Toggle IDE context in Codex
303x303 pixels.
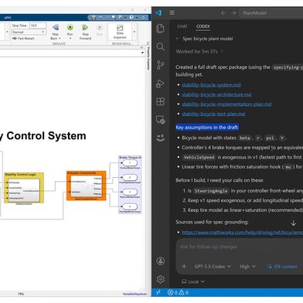point(282,267)
